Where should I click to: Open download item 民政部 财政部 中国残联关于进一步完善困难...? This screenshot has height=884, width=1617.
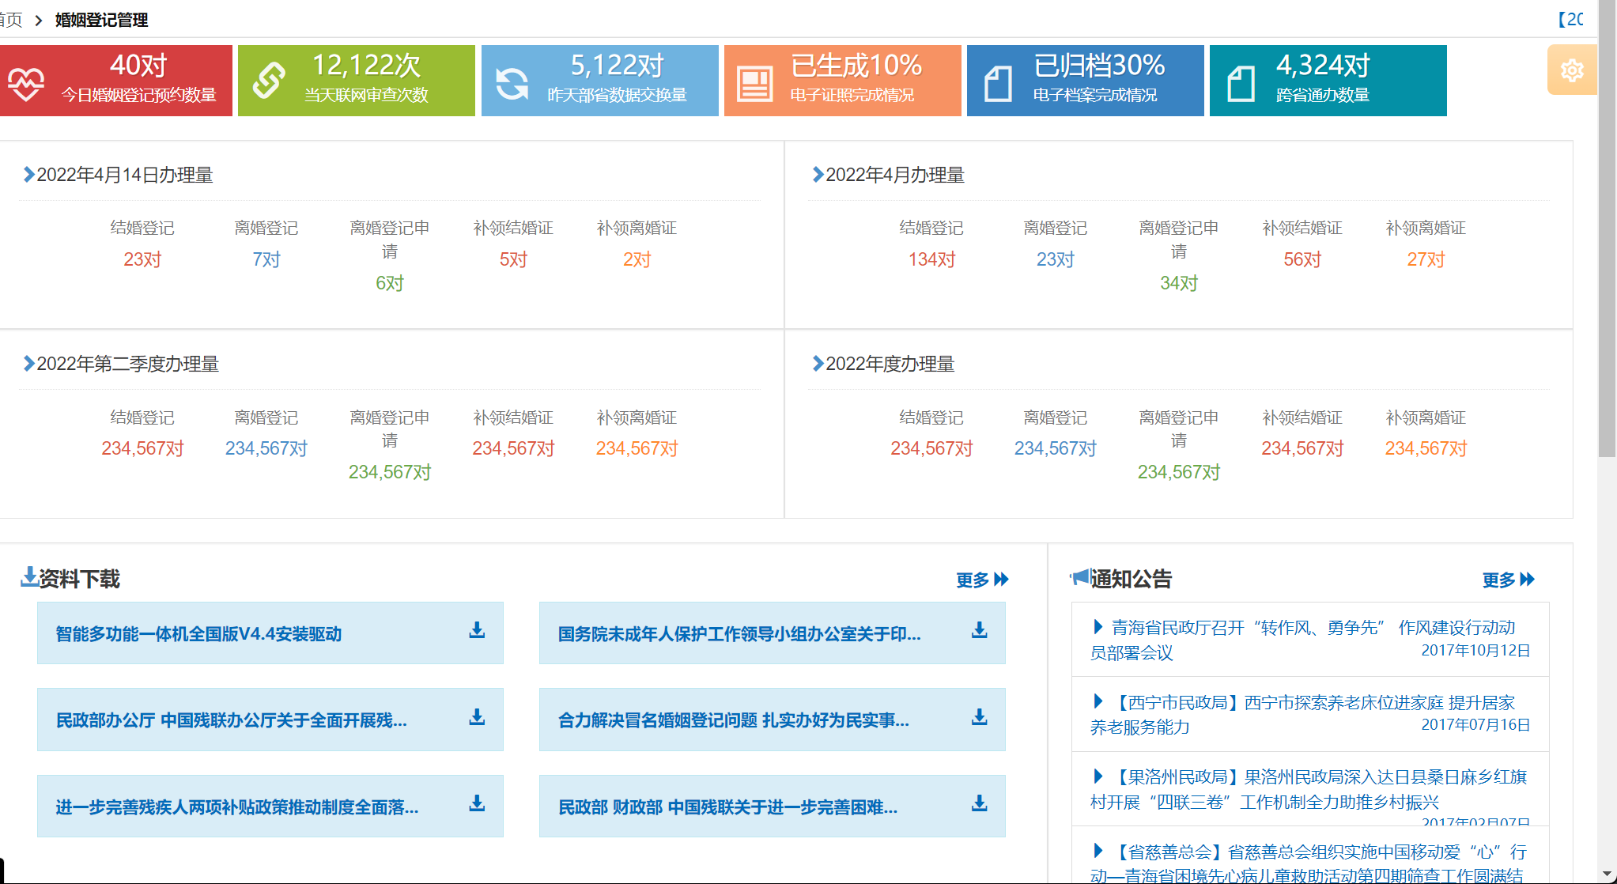773,806
